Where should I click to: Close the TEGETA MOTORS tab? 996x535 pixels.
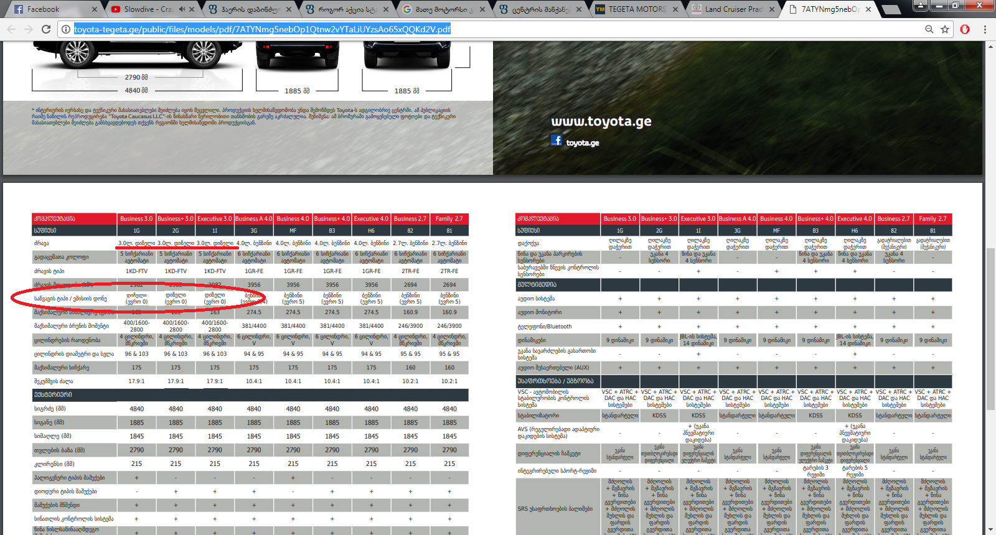(676, 9)
